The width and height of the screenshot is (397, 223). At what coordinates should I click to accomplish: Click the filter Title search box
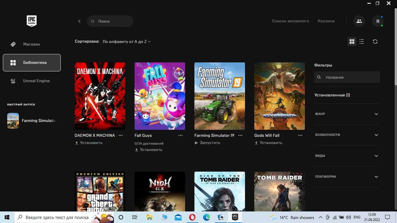coord(347,77)
